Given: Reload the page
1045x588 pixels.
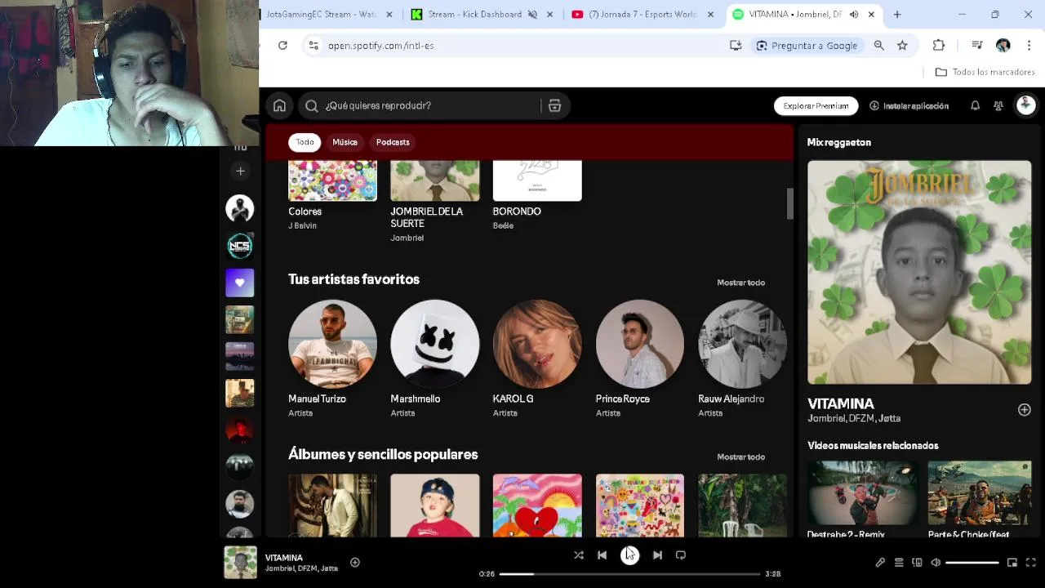Looking at the screenshot, I should click(x=282, y=46).
